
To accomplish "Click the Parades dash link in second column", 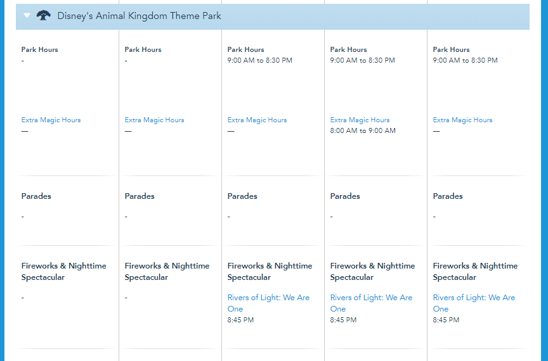I will click(x=126, y=217).
